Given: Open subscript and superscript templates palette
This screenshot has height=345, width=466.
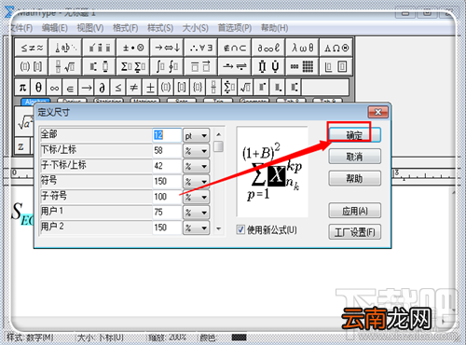Looking at the screenshot, I should (x=99, y=66).
